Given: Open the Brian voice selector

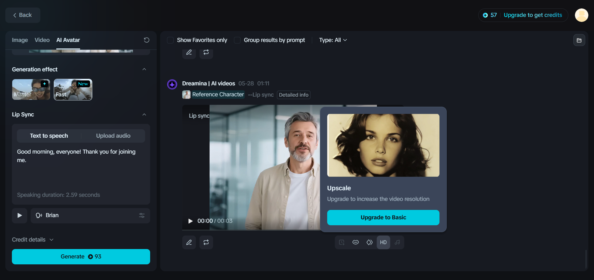Looking at the screenshot, I should [90, 216].
